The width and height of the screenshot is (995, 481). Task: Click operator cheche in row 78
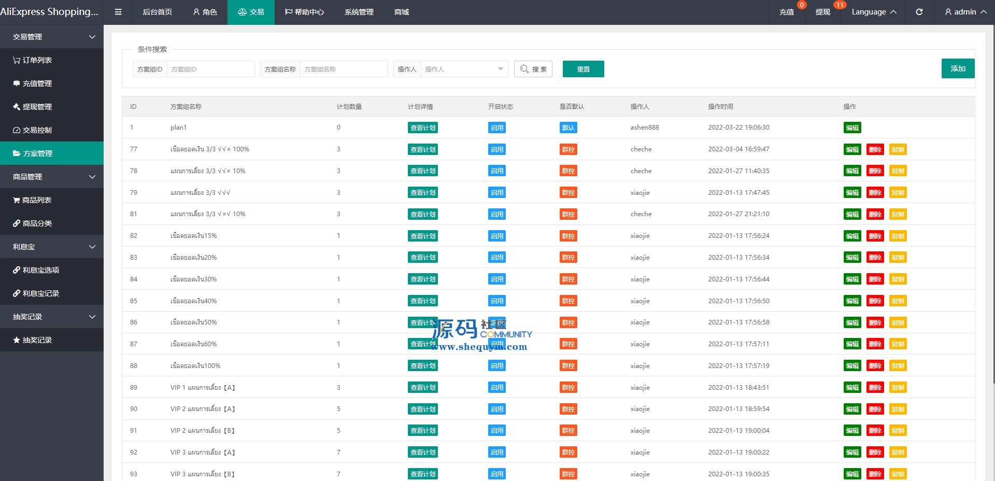pyautogui.click(x=641, y=171)
